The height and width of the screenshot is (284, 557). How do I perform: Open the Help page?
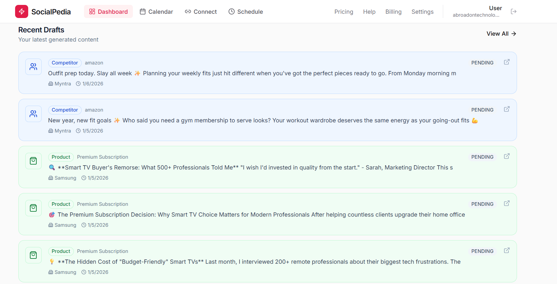[369, 12]
